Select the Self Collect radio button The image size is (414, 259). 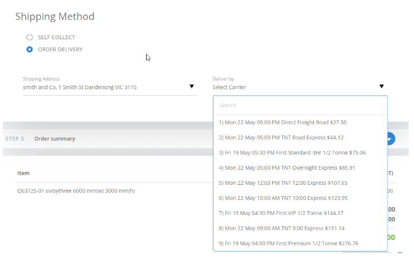pos(30,38)
